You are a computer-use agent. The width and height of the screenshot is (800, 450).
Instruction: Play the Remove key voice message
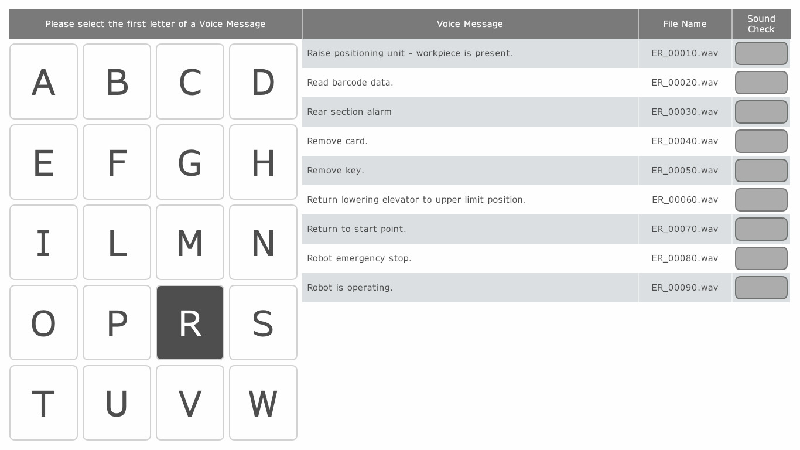point(761,171)
